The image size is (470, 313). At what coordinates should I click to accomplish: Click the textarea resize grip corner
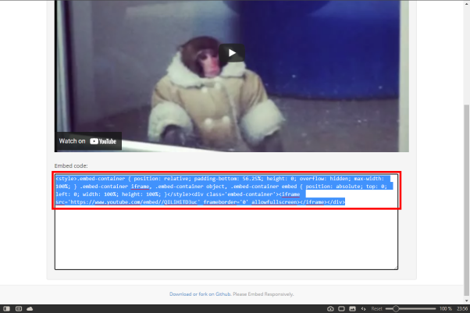(x=396, y=268)
